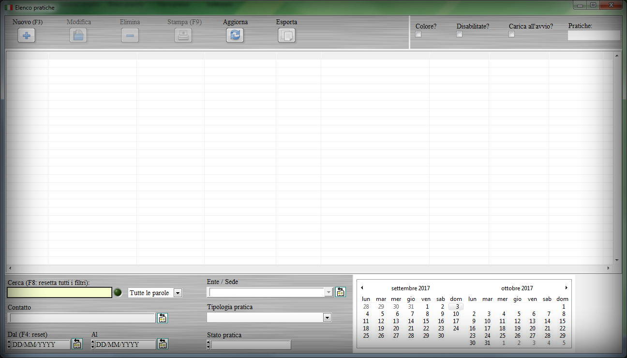
Task: Click the settembre 2017 calendar title
Action: (411, 288)
